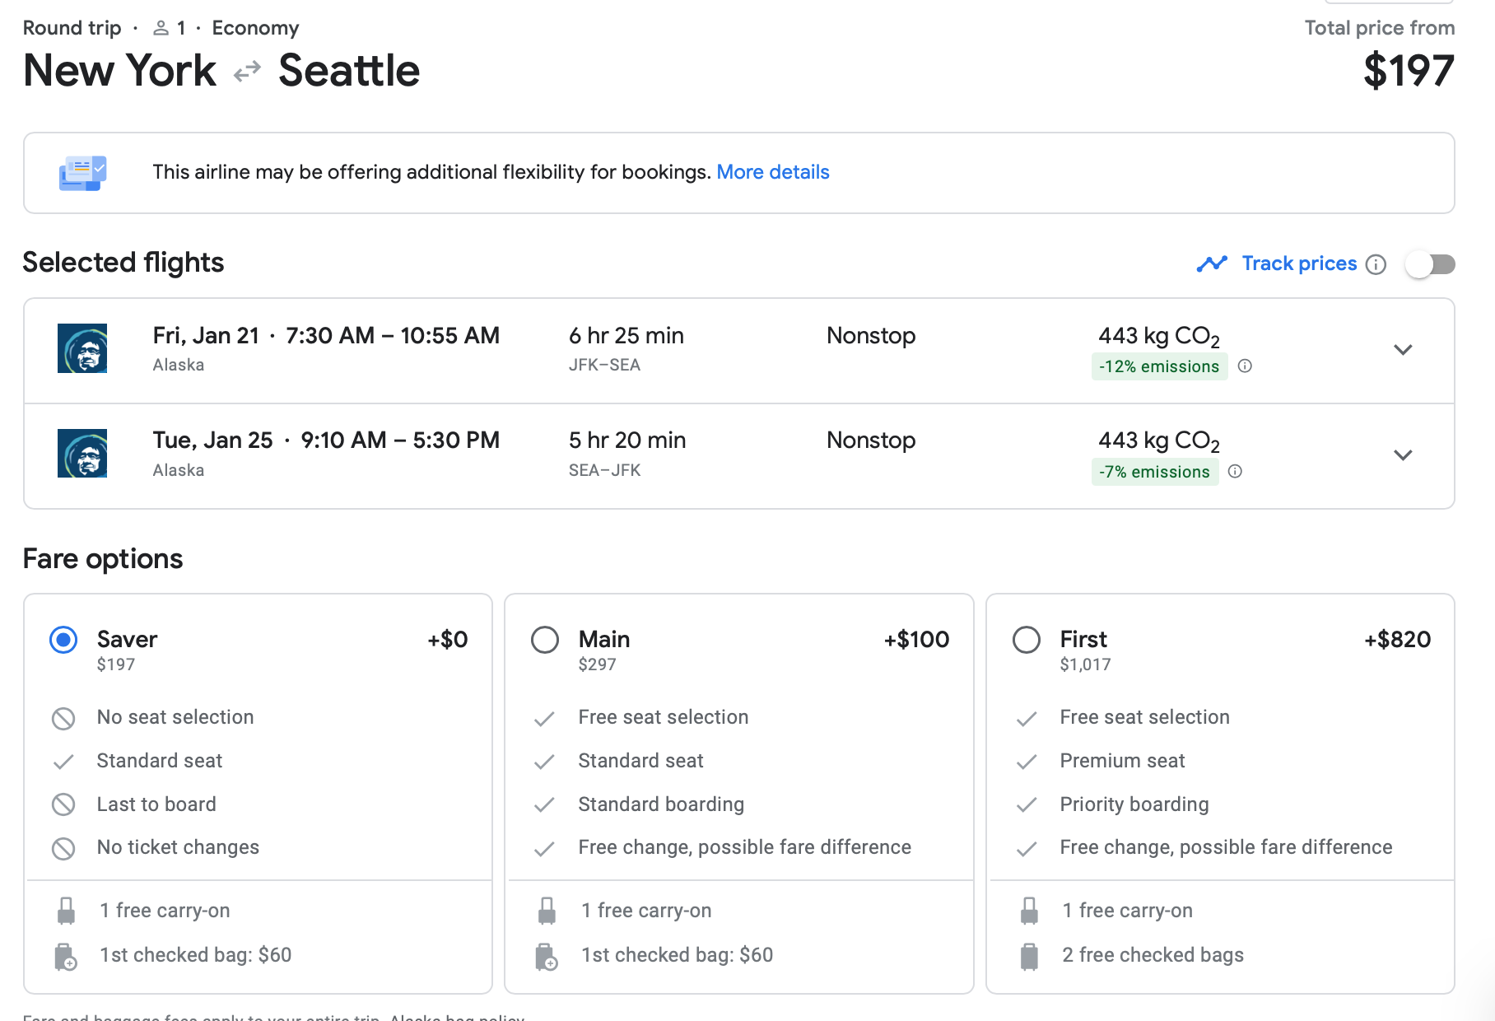Click the Track prices label
This screenshot has height=1021, width=1495.
[x=1299, y=263]
